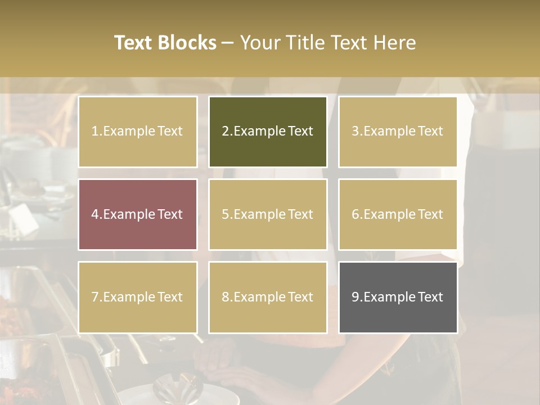Select the 7.Example Text block
This screenshot has width=540, height=405.
(x=137, y=297)
